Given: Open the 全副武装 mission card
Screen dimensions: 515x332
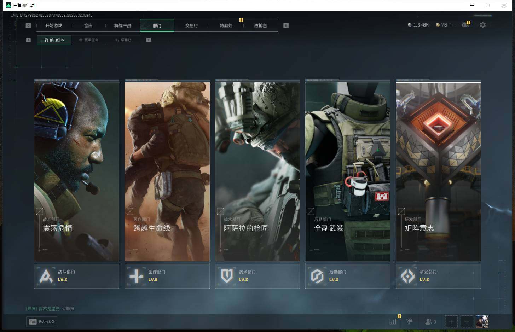Looking at the screenshot, I should pos(348,171).
